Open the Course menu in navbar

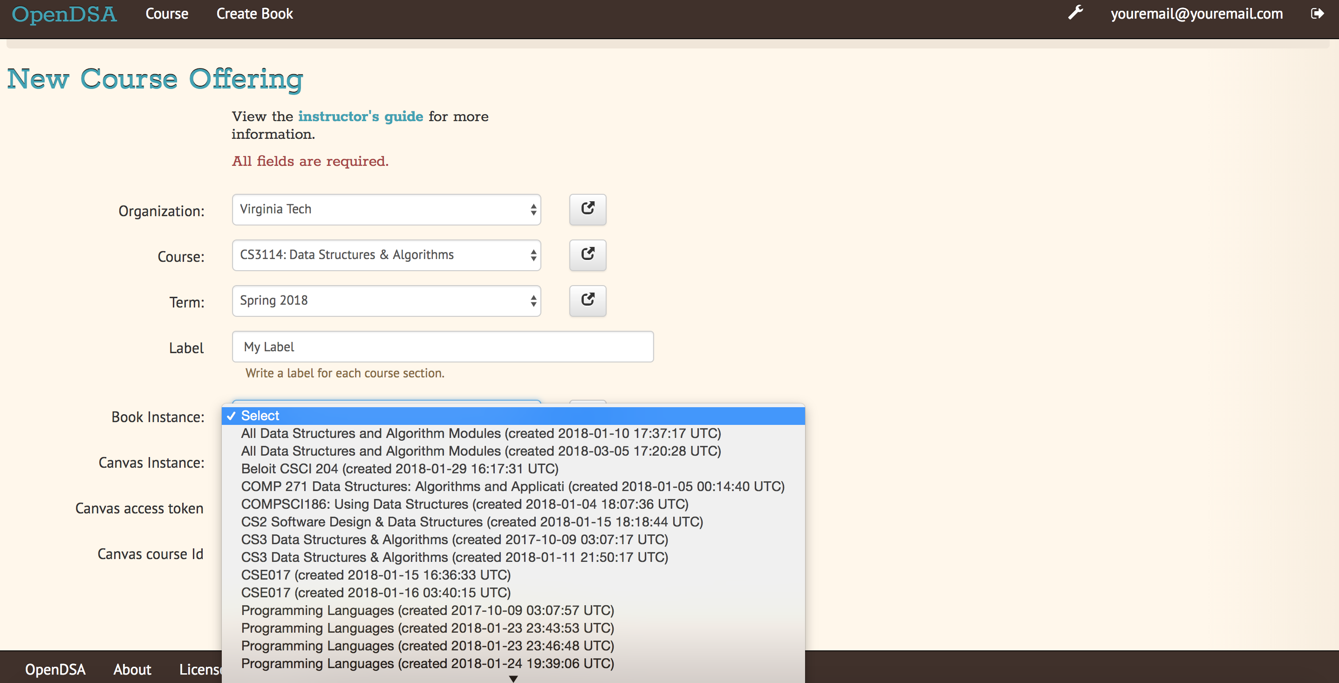167,14
